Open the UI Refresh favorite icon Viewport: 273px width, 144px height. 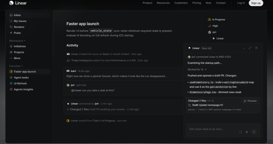[x=11, y=83]
